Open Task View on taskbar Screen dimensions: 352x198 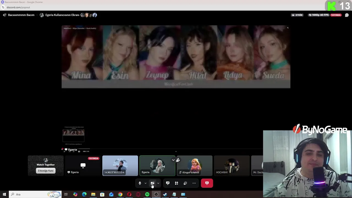tap(66, 194)
